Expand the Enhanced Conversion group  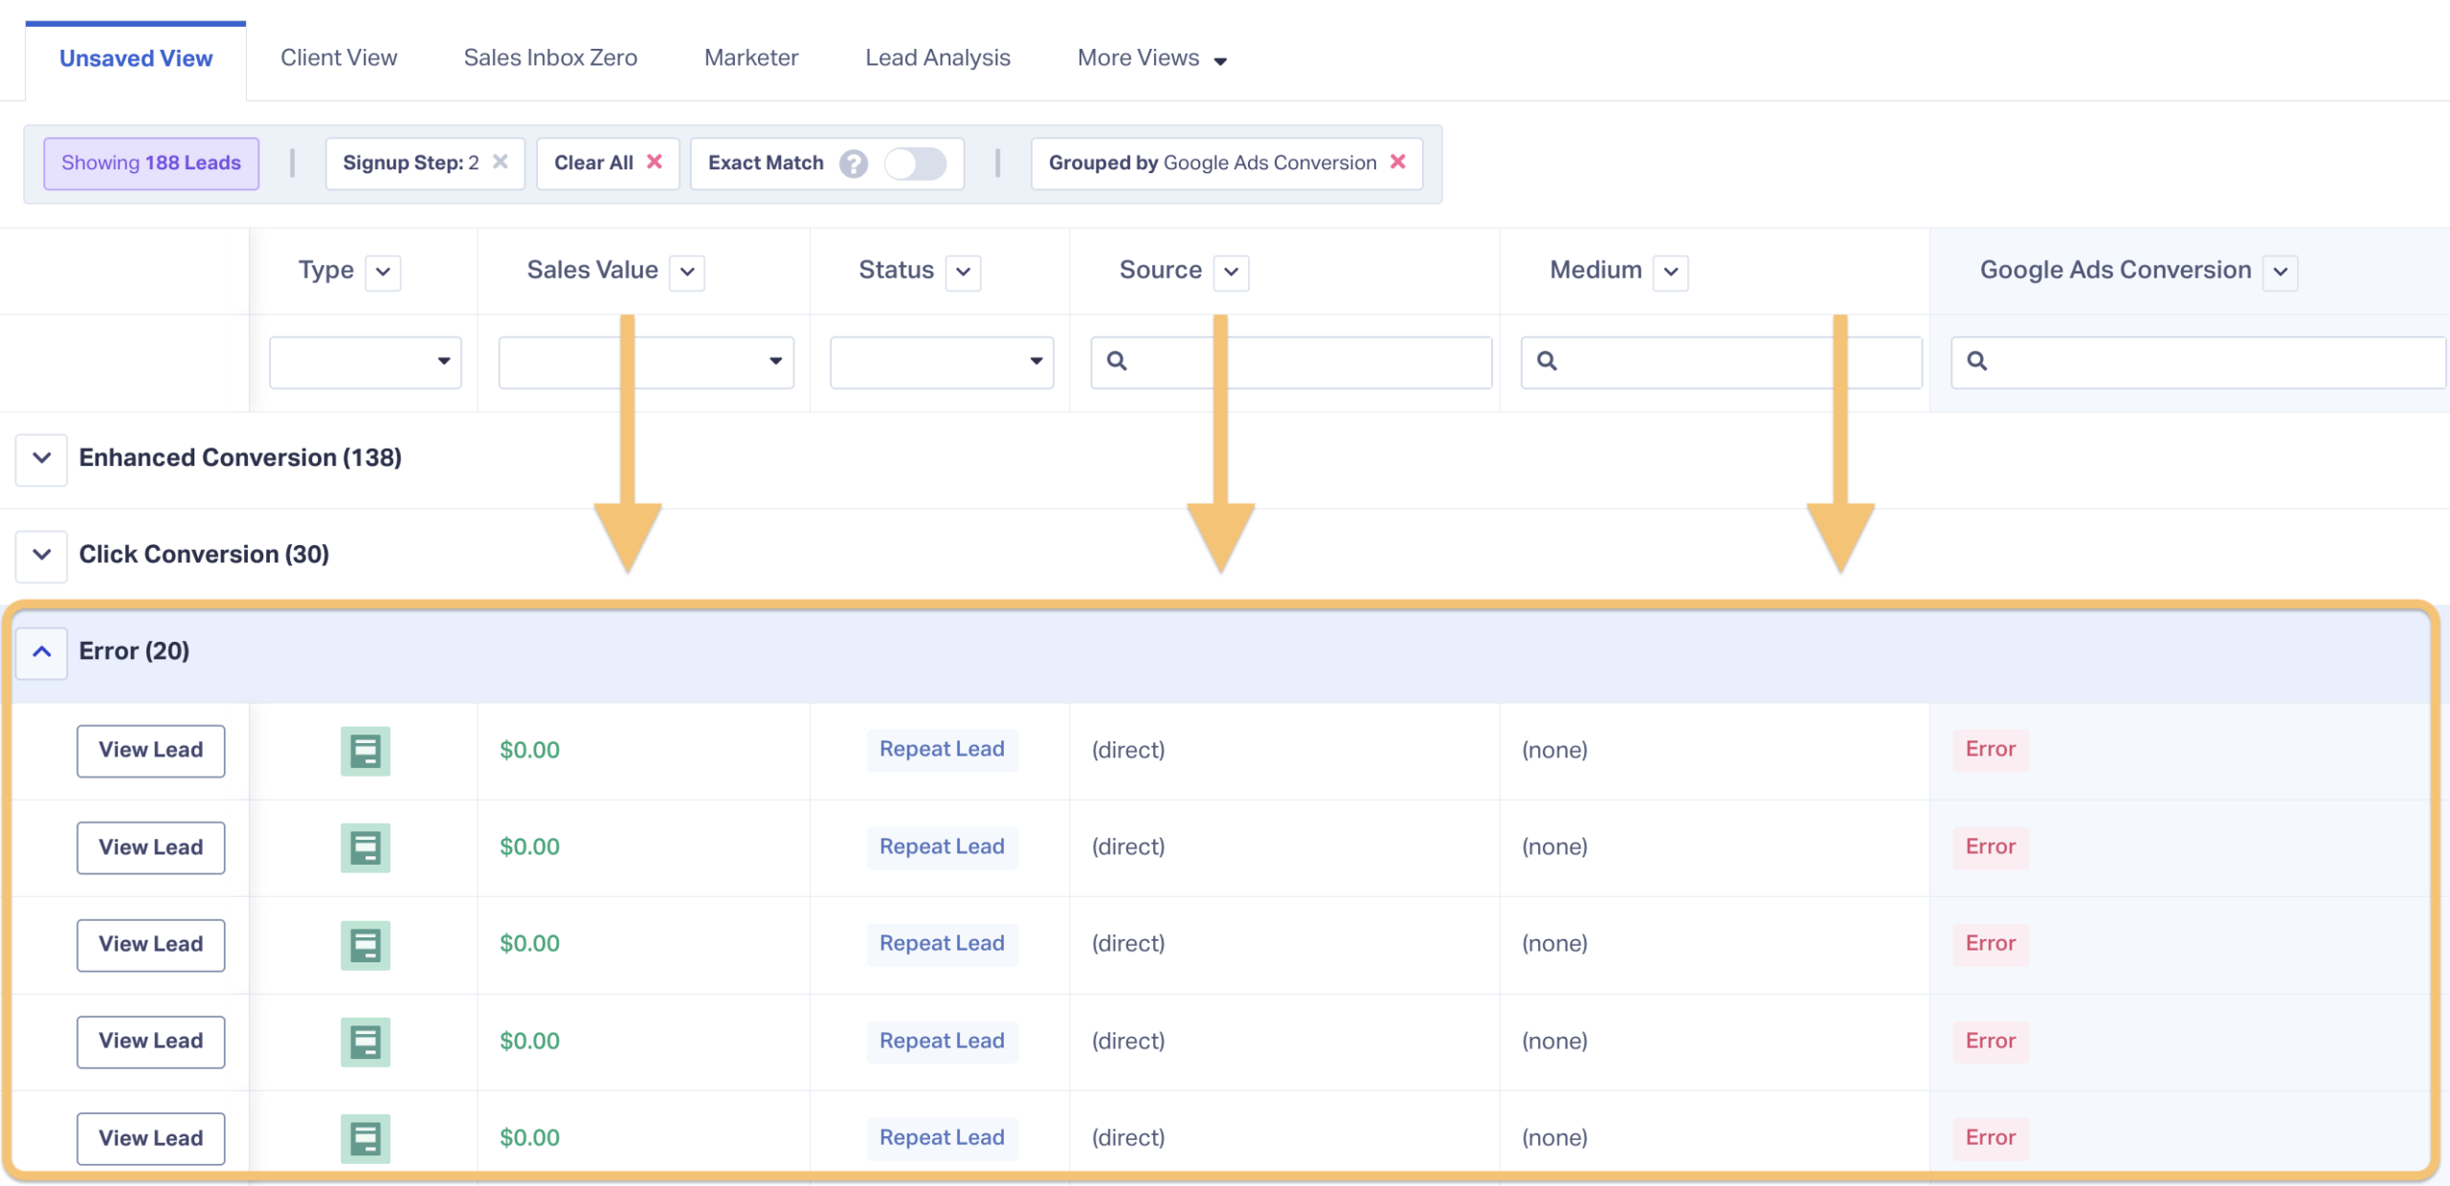[x=41, y=458]
